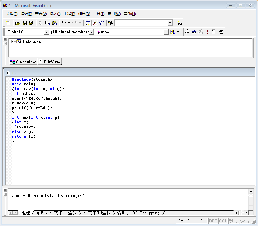Viewport: 258px width, 226px height.
Task: Cut selection with scissors icon
Action: (x=40, y=23)
